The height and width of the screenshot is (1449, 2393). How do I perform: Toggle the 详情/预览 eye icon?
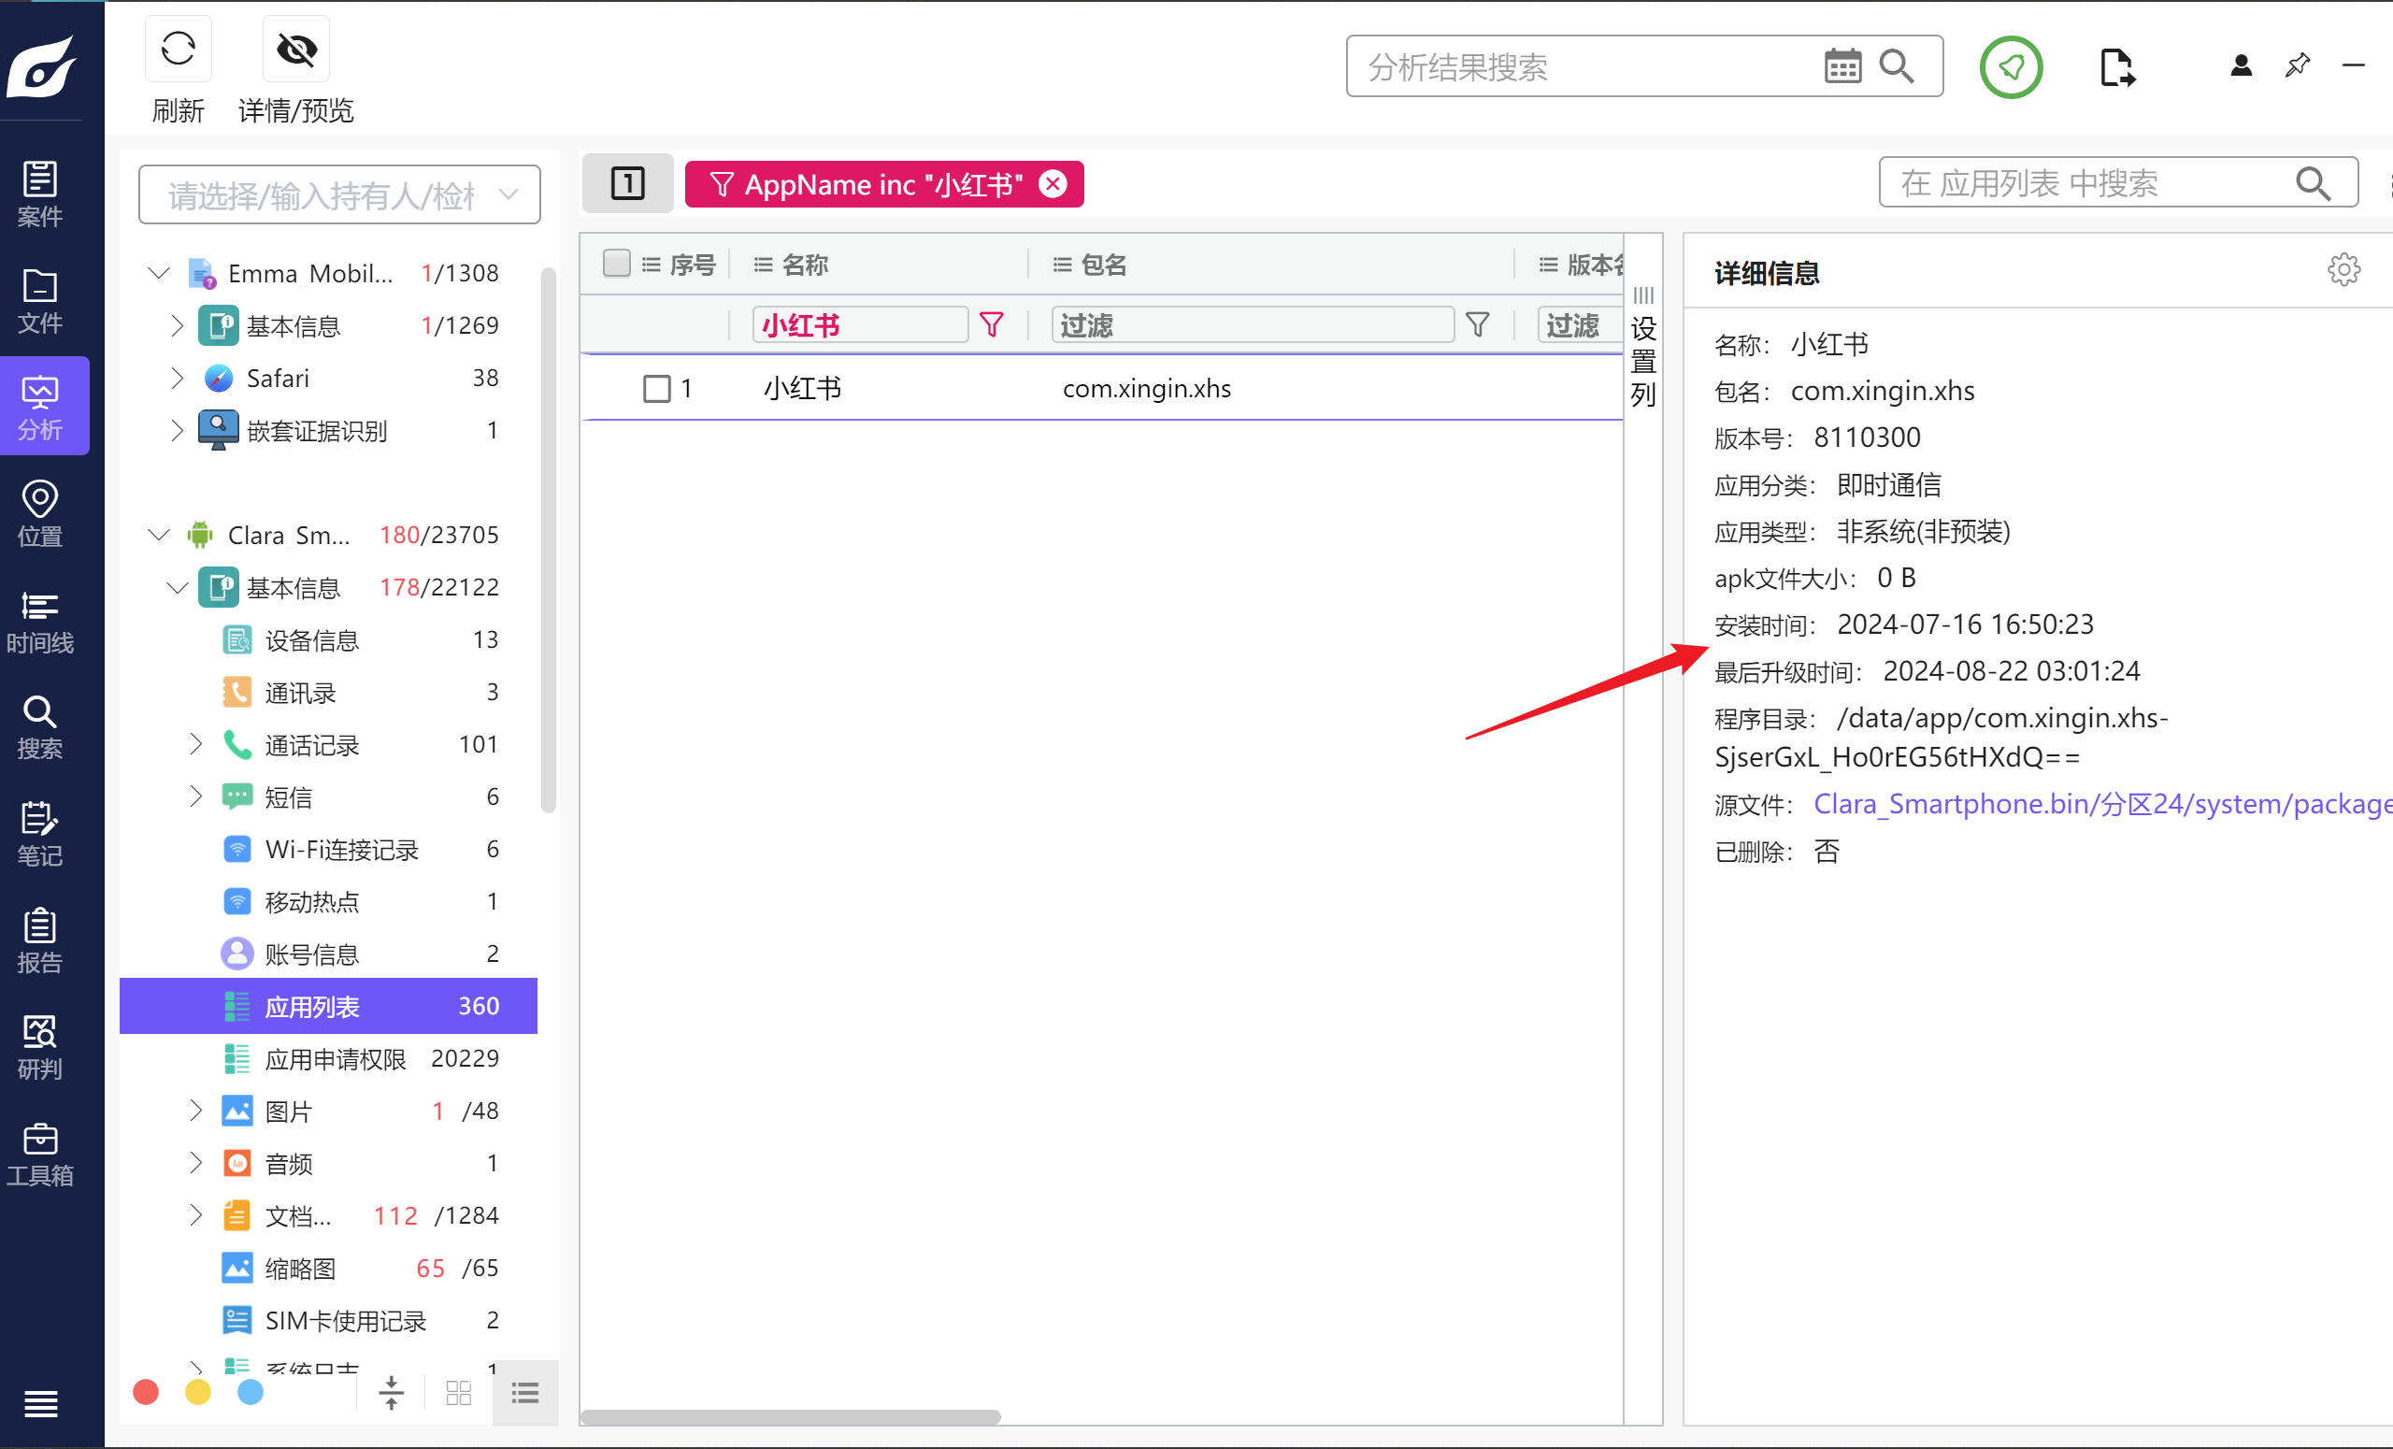click(x=296, y=50)
